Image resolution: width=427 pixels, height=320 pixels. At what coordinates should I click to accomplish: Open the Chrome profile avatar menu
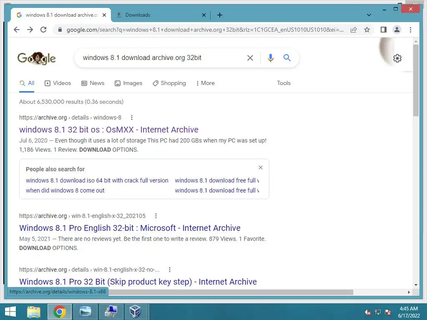click(397, 30)
